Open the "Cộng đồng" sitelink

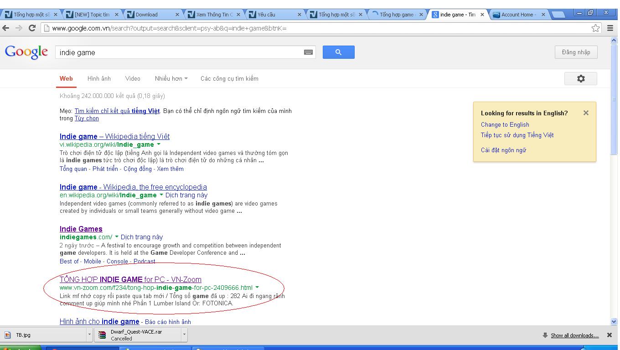tap(138, 169)
